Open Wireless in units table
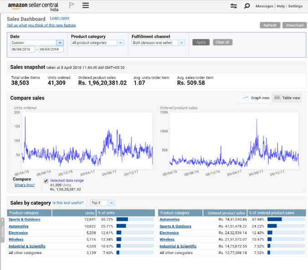Screen dimensions: 308x270 click(x=16, y=240)
